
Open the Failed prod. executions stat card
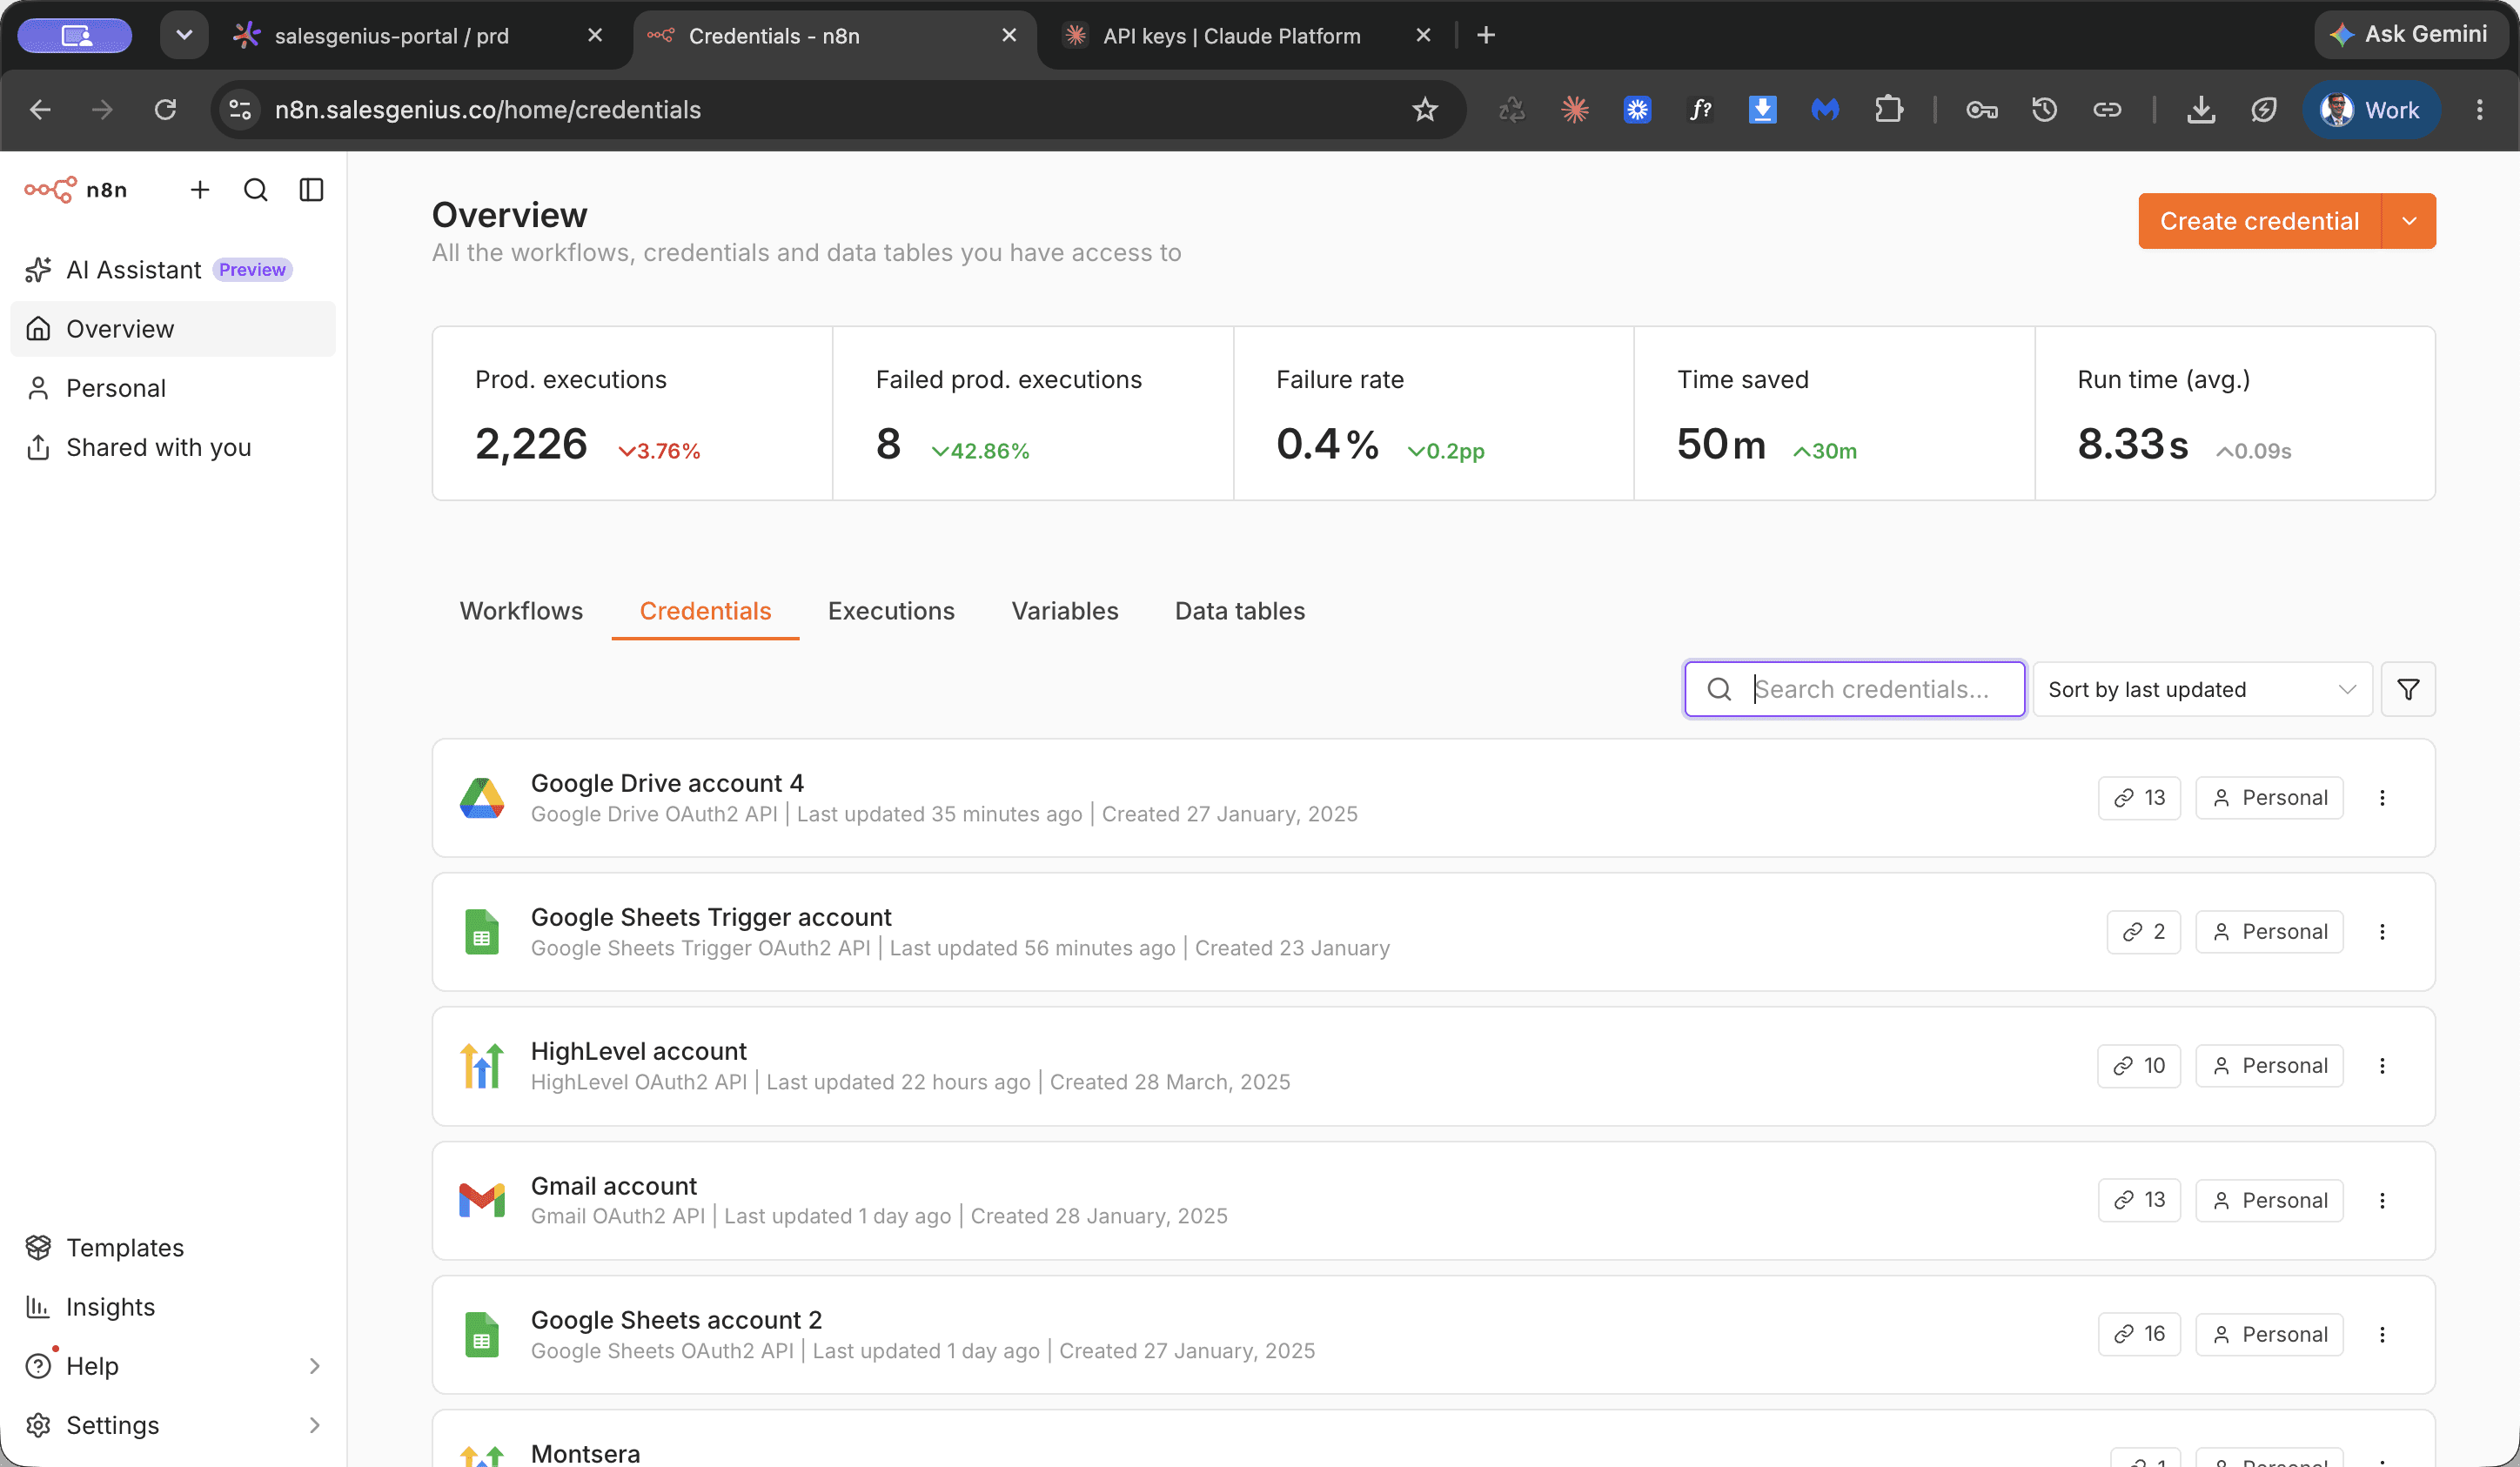(1033, 413)
